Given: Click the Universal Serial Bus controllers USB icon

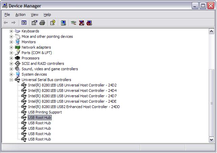Looking at the screenshot, I should (18, 80).
